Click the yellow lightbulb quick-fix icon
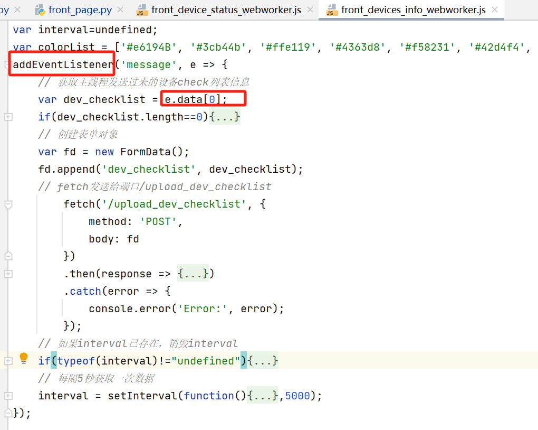538x430 pixels. 24,359
